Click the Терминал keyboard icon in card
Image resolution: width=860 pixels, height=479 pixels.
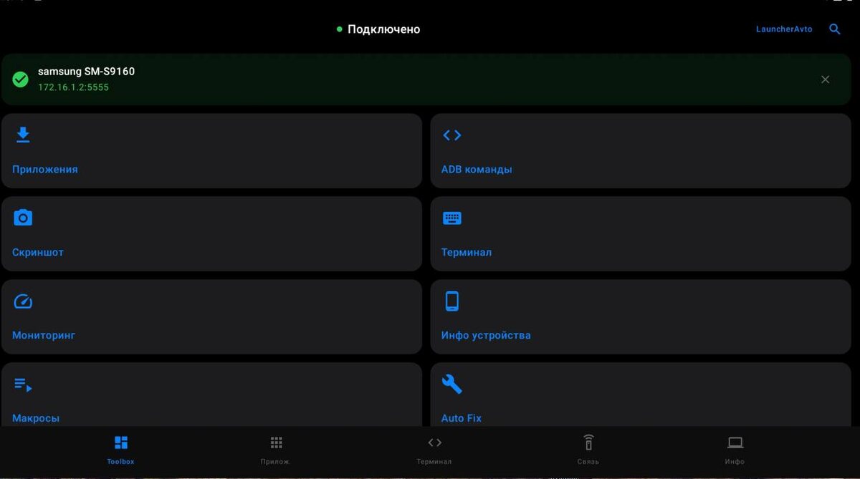pos(451,218)
